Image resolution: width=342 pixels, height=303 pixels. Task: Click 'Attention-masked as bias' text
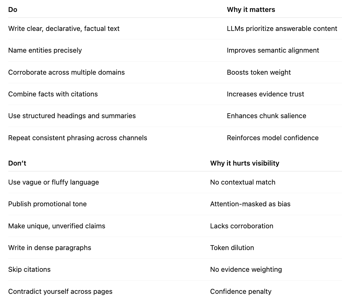click(250, 204)
